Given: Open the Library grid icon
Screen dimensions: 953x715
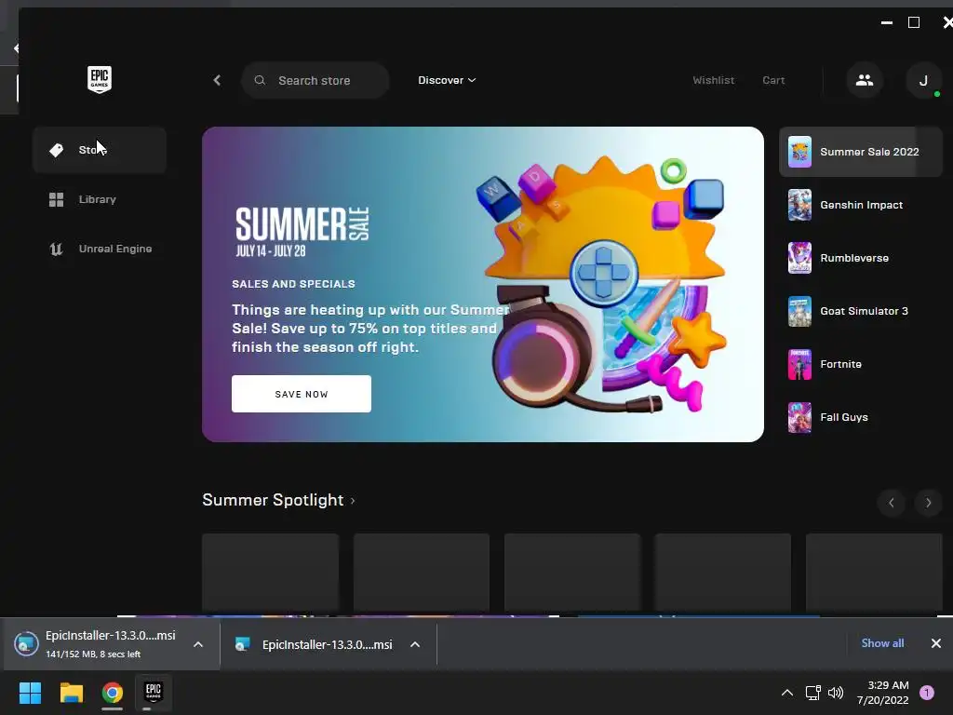Looking at the screenshot, I should point(57,199).
